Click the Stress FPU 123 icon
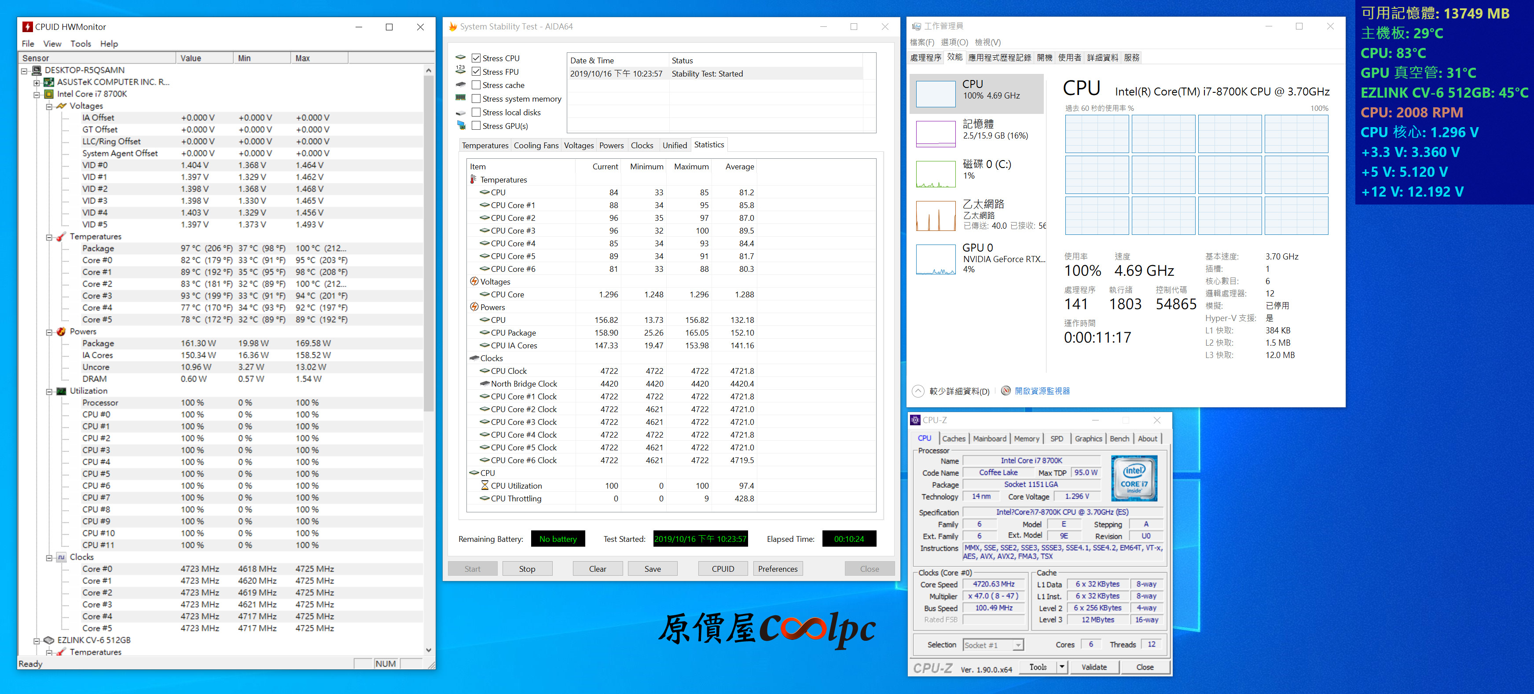This screenshot has height=694, width=1534. pos(460,70)
